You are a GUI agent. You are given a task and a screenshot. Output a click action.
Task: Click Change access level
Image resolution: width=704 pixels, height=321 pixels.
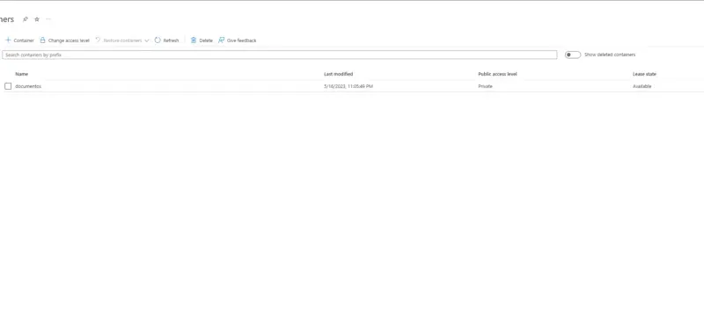click(64, 40)
